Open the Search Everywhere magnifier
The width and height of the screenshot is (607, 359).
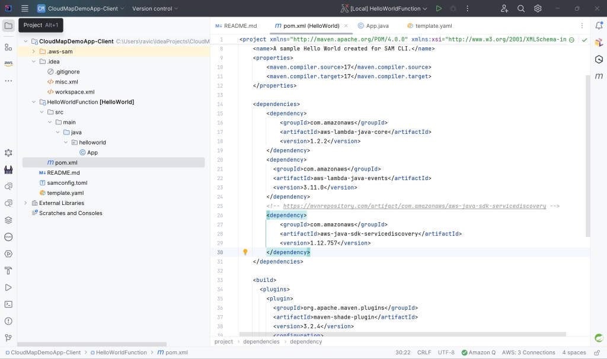[521, 9]
